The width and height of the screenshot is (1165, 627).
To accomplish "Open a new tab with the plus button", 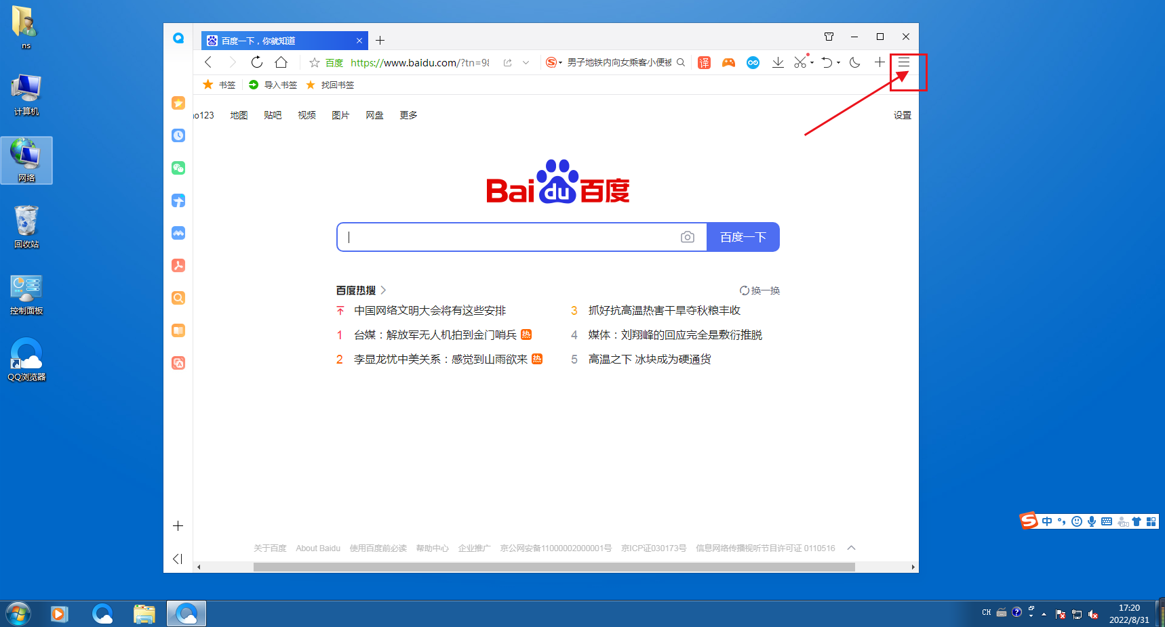I will pos(380,41).
